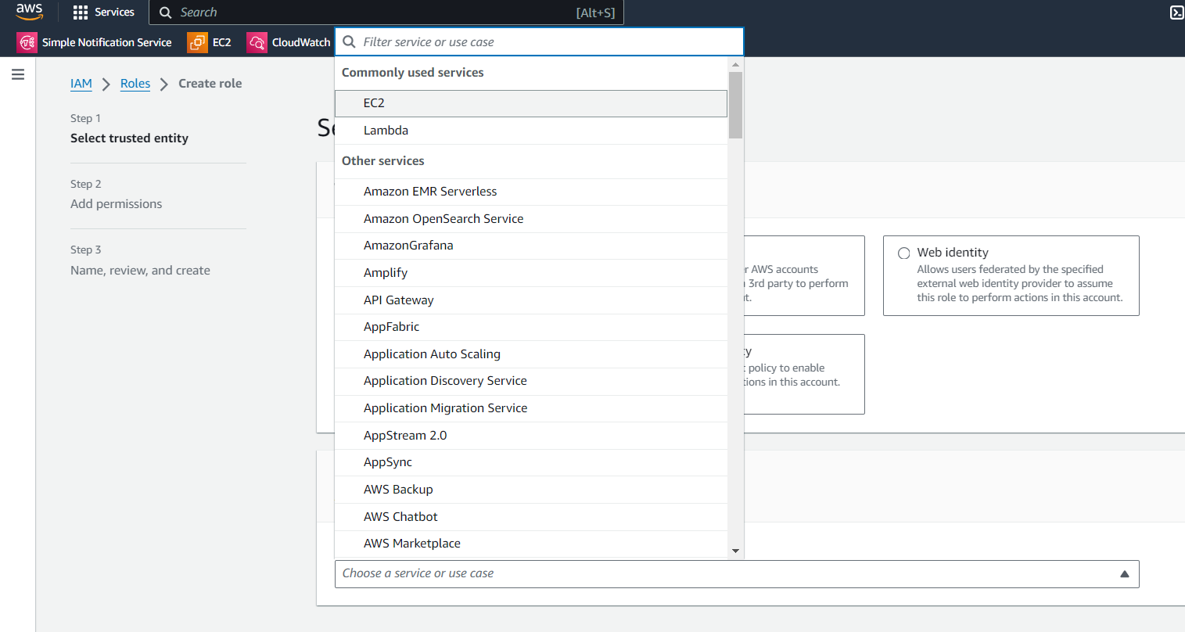The image size is (1185, 632).
Task: Click the top Search bar
Action: point(386,13)
